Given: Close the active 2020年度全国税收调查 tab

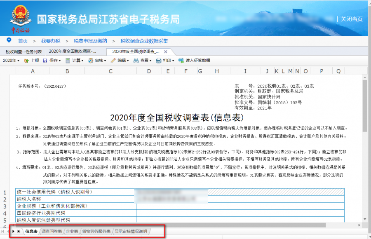Looking at the screenshot, I should (166, 52).
